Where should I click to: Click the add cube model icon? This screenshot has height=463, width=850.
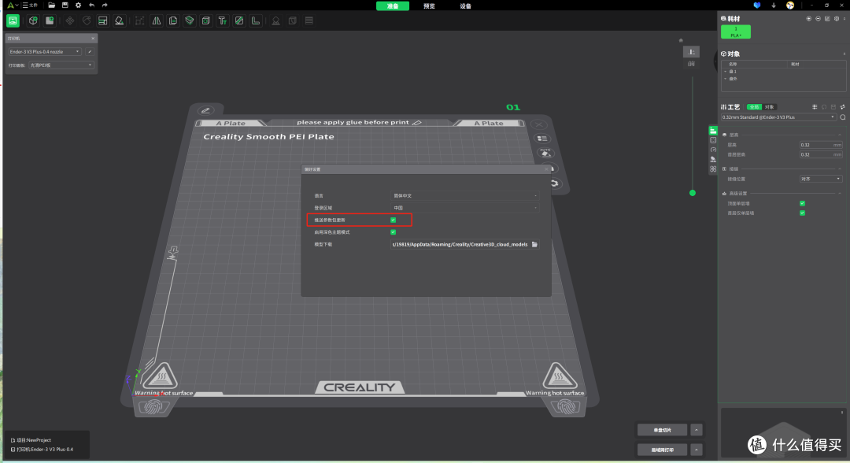coord(33,20)
